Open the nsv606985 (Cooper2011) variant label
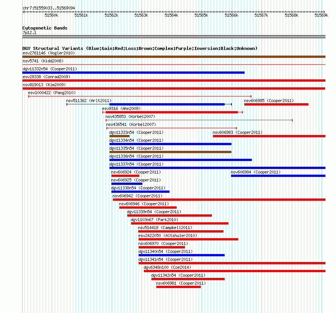 (x=269, y=101)
